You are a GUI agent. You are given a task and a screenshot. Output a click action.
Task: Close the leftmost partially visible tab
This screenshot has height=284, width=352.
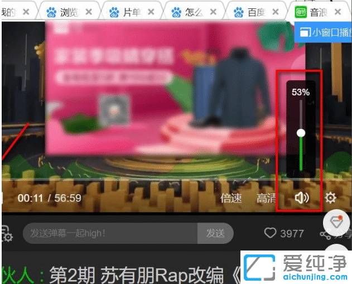pos(26,12)
